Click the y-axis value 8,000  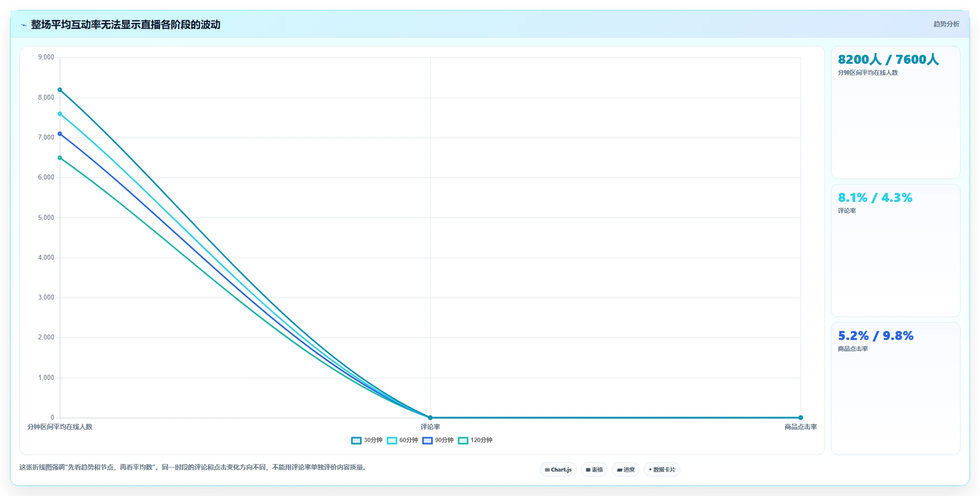pos(46,98)
